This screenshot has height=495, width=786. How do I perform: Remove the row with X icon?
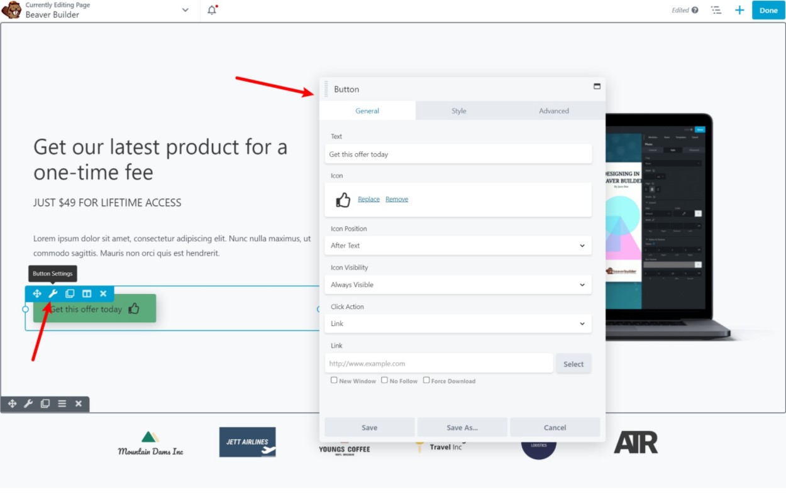[79, 404]
